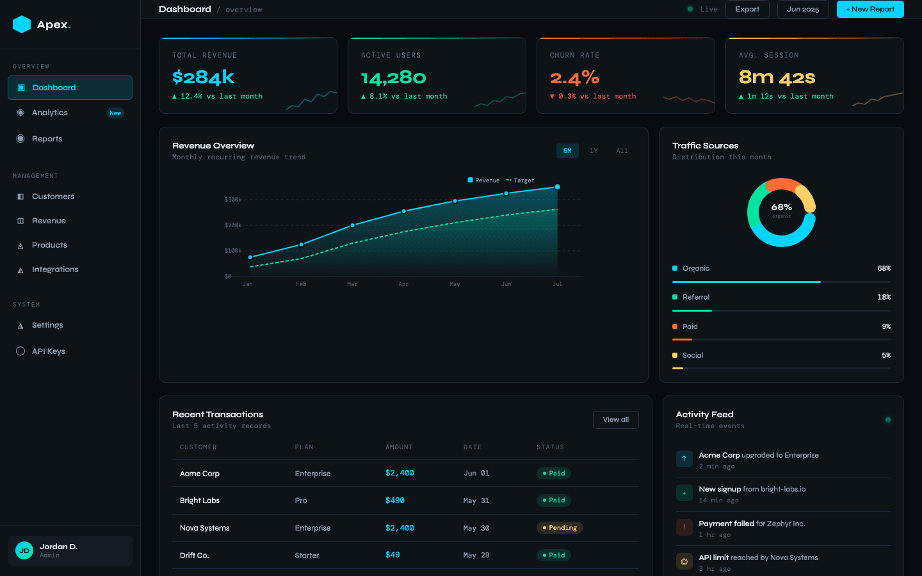Screen dimensions: 922x576
Task: Click the Bright Labs customer name
Action: (200, 500)
